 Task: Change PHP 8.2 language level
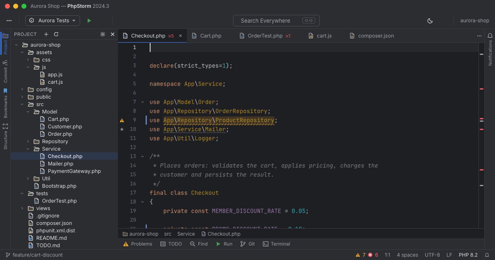pyautogui.click(x=468, y=255)
